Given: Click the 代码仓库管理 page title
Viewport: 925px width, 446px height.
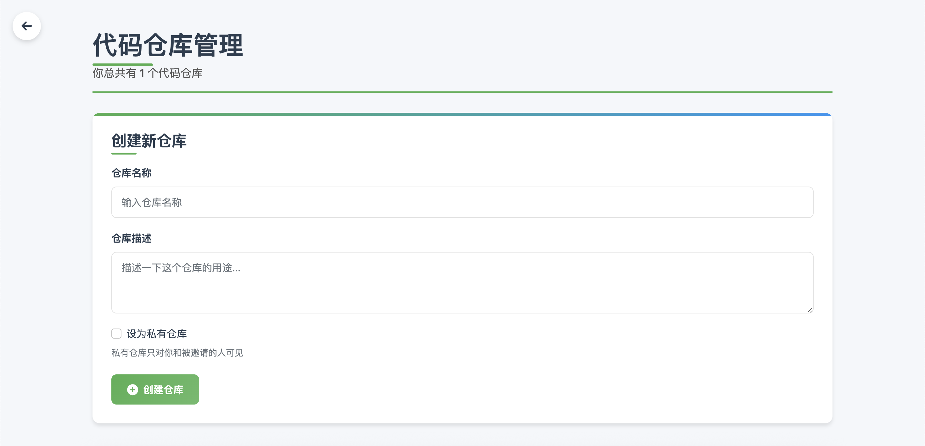Looking at the screenshot, I should point(168,45).
